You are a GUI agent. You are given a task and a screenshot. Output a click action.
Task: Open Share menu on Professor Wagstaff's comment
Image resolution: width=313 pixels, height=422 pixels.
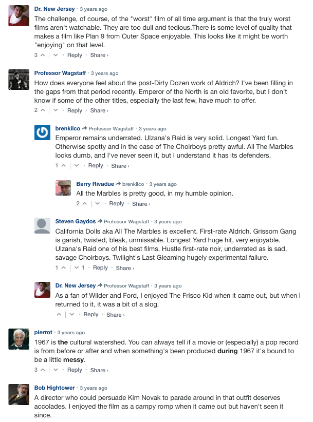coord(99,110)
